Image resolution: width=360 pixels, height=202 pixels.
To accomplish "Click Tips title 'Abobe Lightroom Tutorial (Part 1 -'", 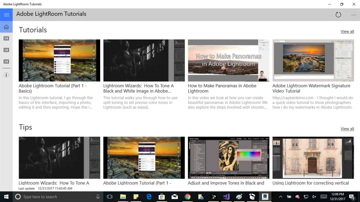I will 137,183.
